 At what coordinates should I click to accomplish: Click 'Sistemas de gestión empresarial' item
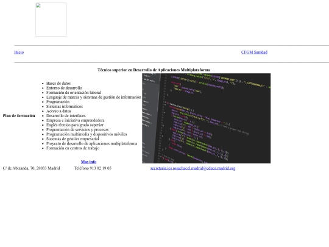pyautogui.click(x=73, y=138)
